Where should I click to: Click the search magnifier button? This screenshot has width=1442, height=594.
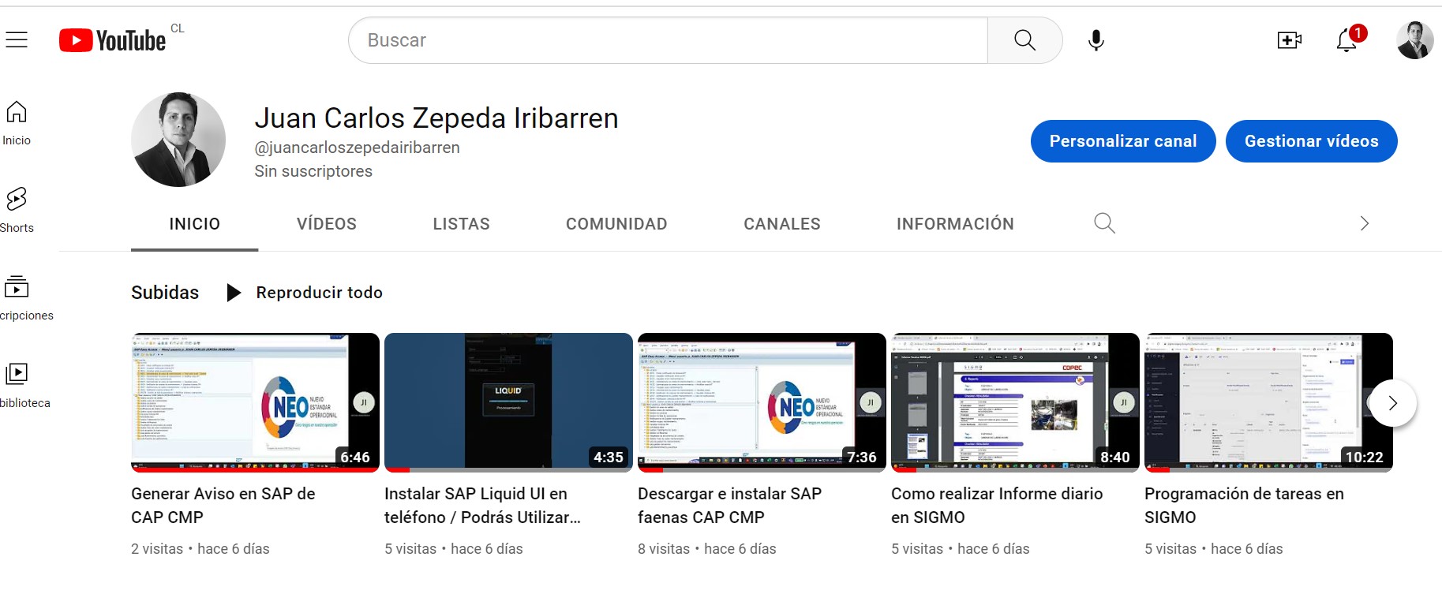1024,40
